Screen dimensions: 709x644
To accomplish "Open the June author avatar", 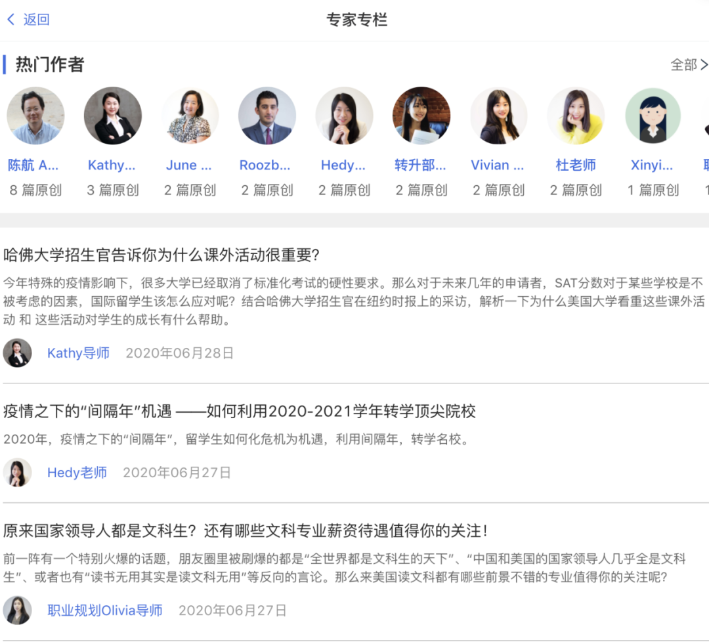I will click(x=190, y=116).
